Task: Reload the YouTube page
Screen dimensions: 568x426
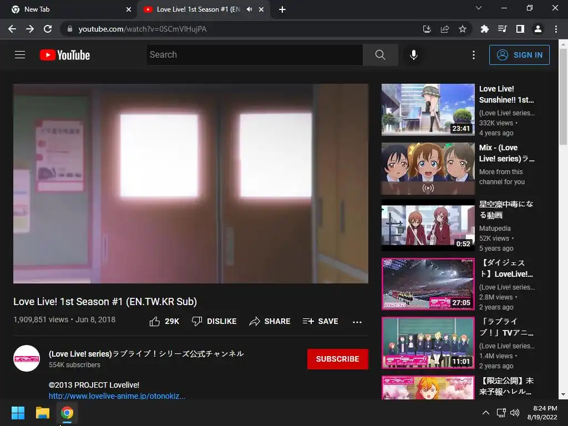Action: point(48,29)
